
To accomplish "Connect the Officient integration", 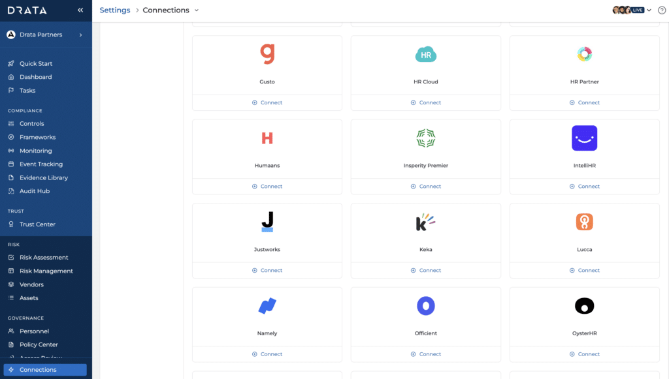I will click(426, 354).
